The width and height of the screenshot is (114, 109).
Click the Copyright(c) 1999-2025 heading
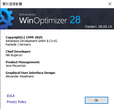(24, 37)
